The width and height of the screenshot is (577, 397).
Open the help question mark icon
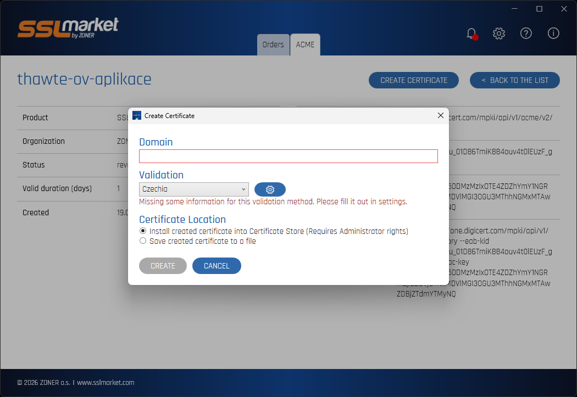click(526, 33)
